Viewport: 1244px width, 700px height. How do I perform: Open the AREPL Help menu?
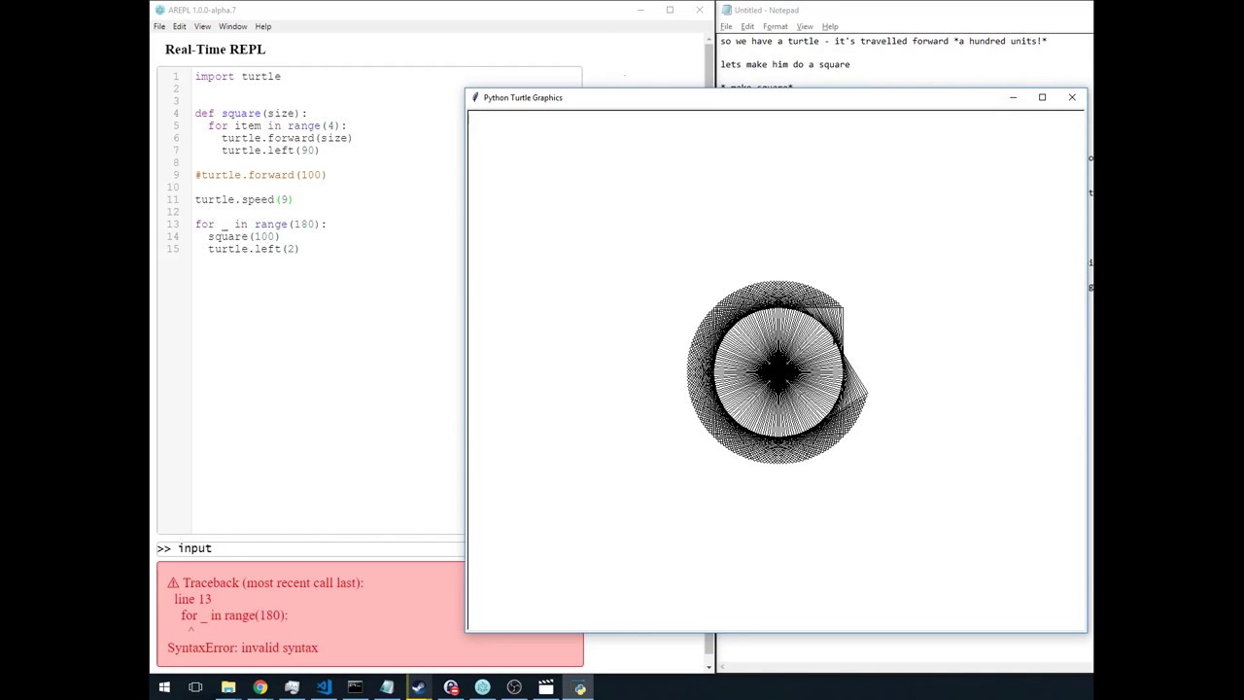click(x=263, y=26)
